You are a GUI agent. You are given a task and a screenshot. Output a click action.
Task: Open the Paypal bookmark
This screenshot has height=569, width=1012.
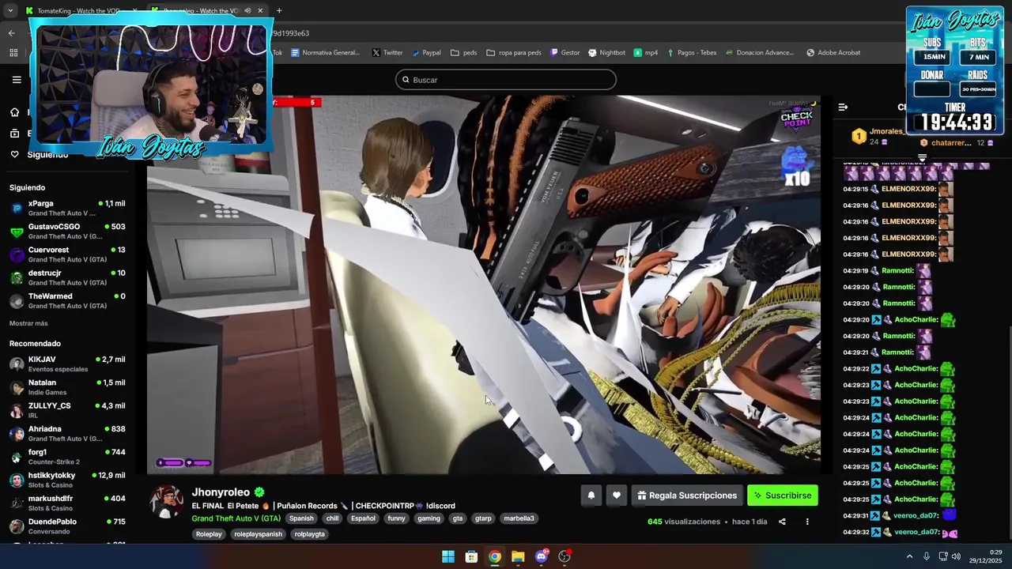(426, 53)
